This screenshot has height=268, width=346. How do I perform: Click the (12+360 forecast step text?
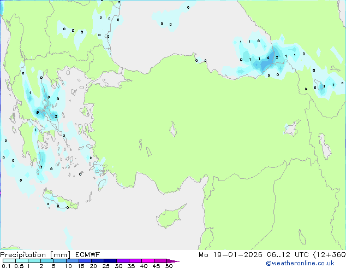tap(329, 255)
